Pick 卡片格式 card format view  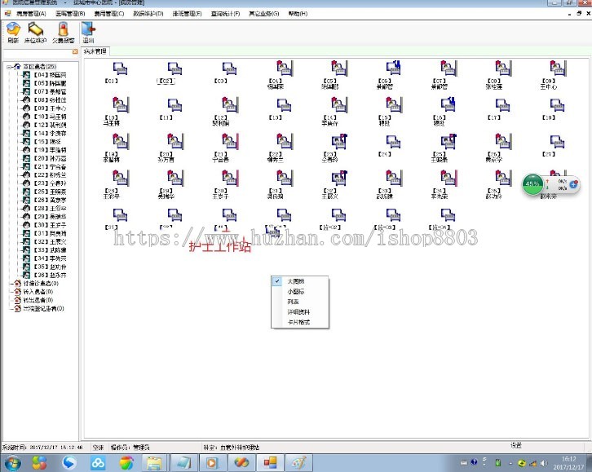(298, 323)
